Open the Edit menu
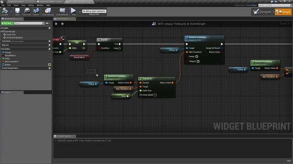 tap(9, 5)
